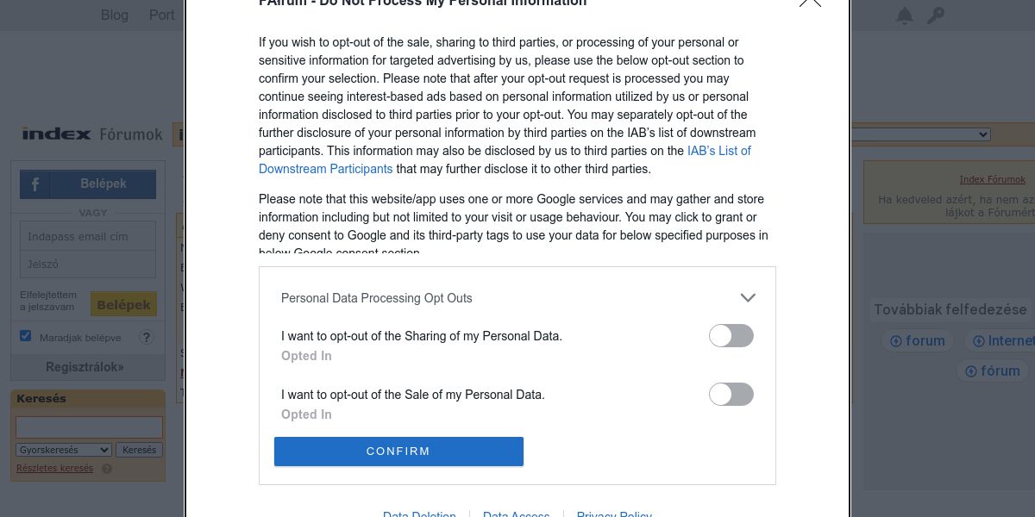The image size is (1035, 517).
Task: Click the Index logo
Action: (x=57, y=134)
